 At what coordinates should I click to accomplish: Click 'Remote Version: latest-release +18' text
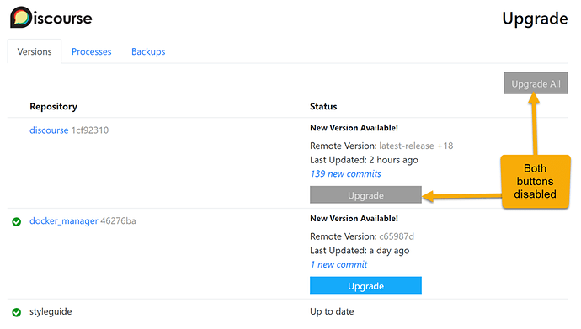pos(381,146)
